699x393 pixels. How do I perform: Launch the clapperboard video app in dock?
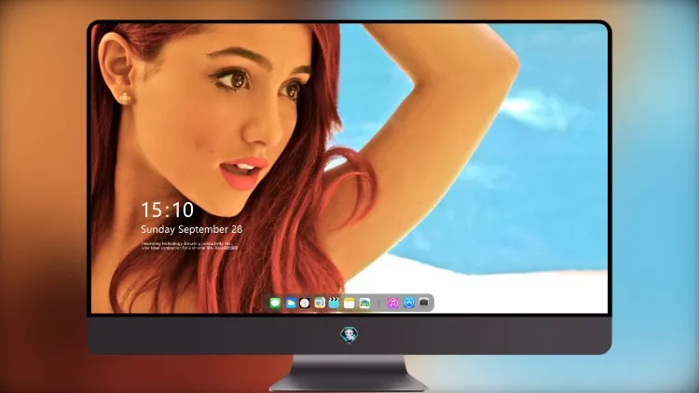[334, 304]
